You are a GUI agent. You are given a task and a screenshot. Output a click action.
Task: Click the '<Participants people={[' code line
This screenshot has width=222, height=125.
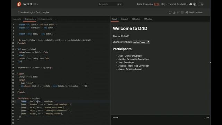29,98
